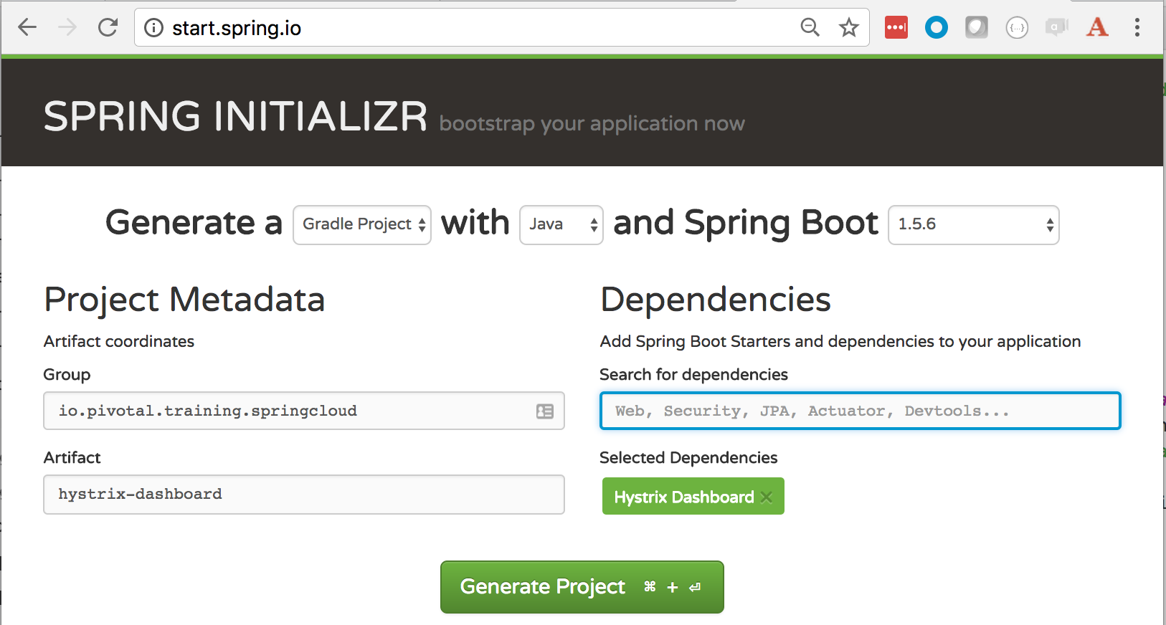This screenshot has width=1166, height=625.
Task: Open the zoom magnifier in address bar
Action: click(x=810, y=28)
